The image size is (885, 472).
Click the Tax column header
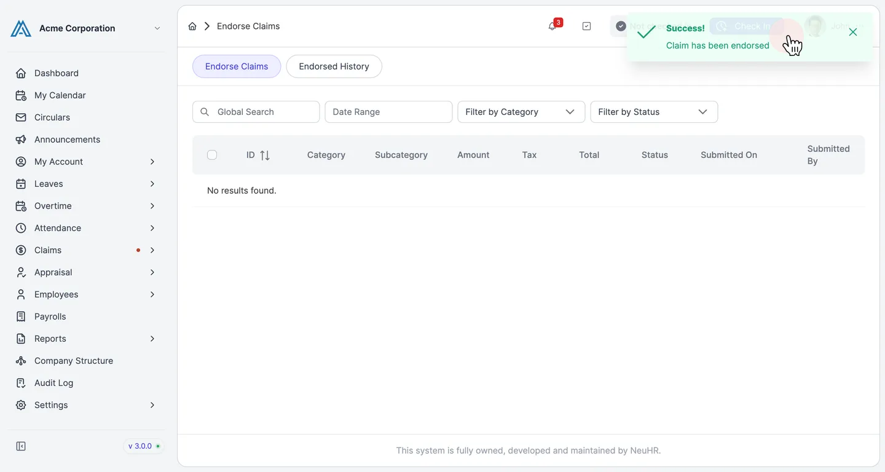pos(529,155)
